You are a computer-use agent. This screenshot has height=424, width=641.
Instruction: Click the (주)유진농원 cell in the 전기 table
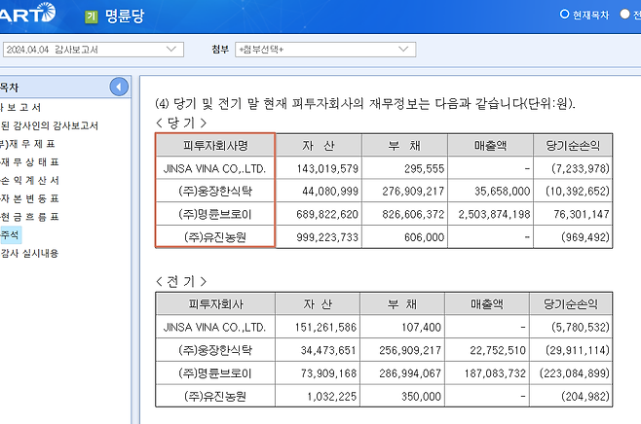coord(215,398)
